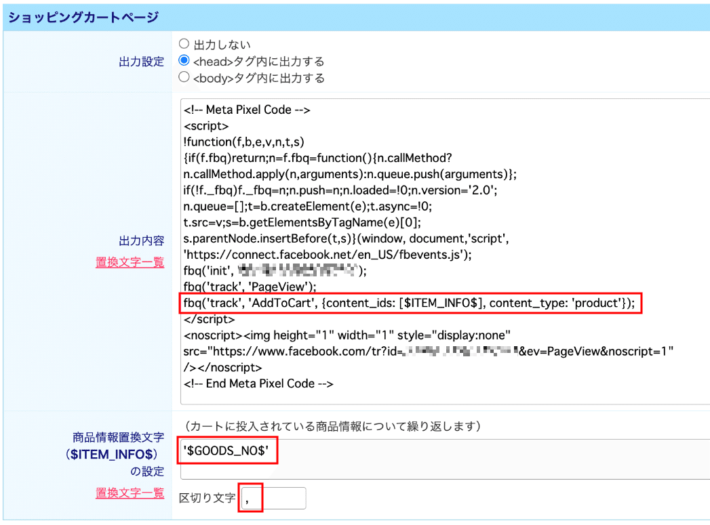Click the 出力設定 label
Screen dimensions: 710x525
tap(141, 62)
